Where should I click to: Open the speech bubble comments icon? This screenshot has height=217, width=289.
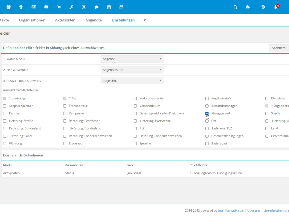97,7
